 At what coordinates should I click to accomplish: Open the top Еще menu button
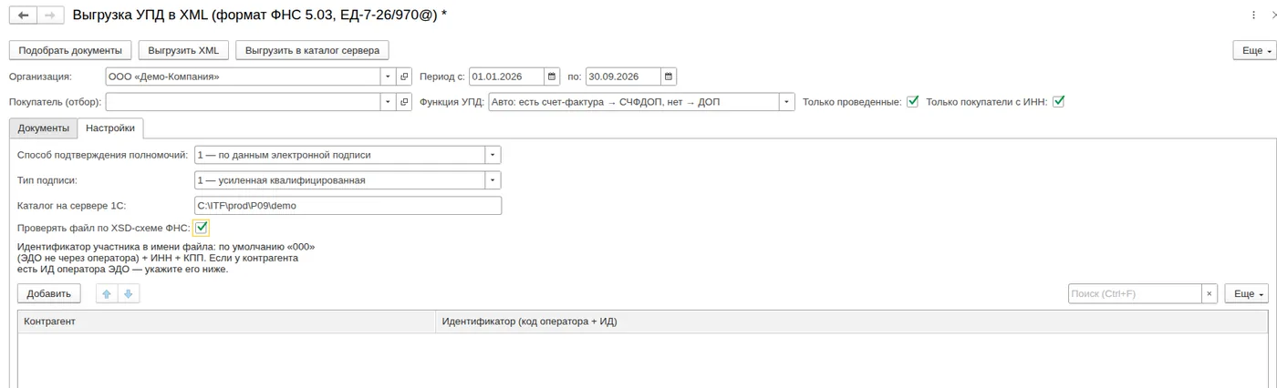(1253, 50)
